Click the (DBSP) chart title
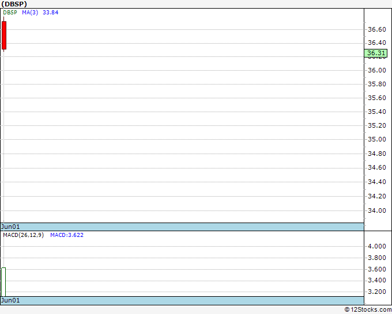Viewport: 392px width, 314px height. tap(14, 4)
